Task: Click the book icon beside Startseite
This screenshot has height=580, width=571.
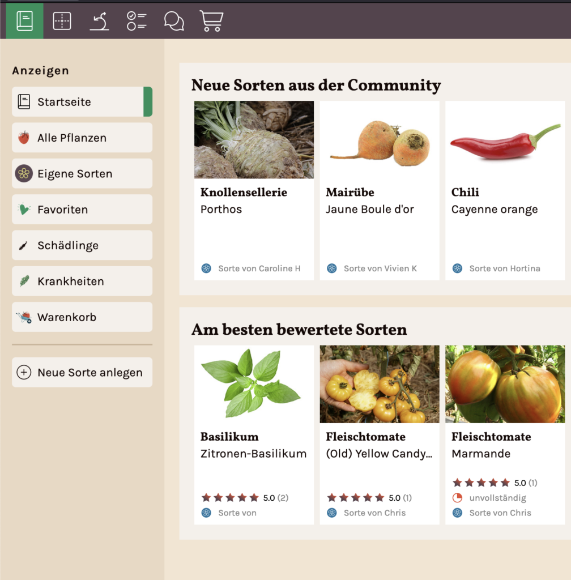Action: 24,102
